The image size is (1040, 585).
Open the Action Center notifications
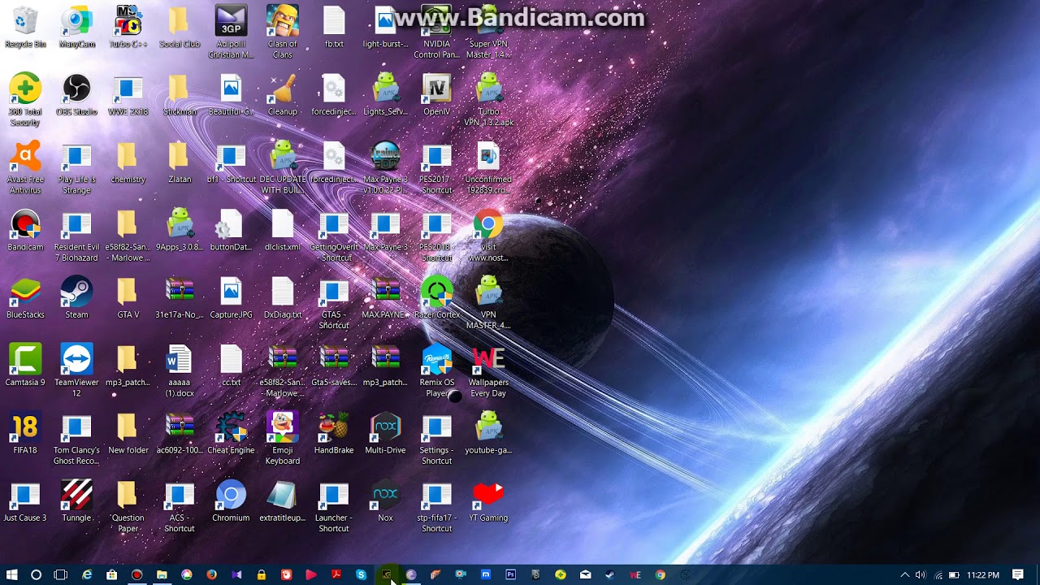1018,574
